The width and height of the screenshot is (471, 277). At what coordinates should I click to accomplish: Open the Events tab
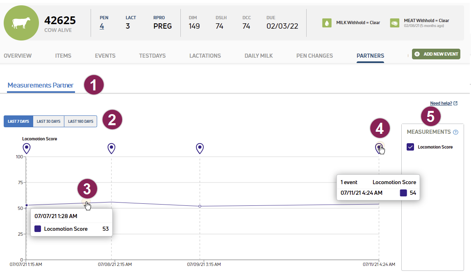click(x=105, y=56)
